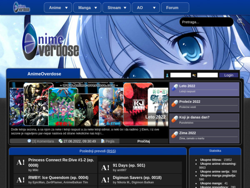Open Princess Connect Re:Dive #1-2 translation link

coord(61,163)
